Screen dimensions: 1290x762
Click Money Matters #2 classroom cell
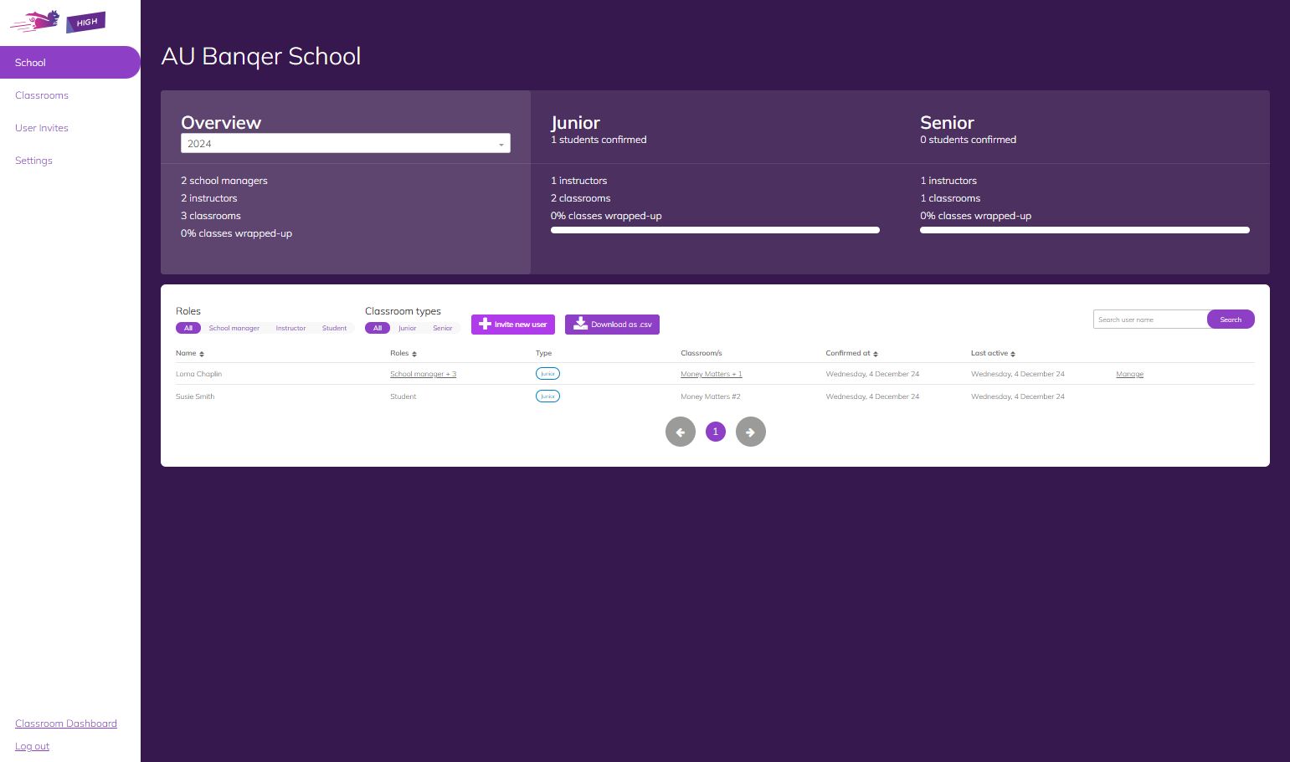pos(711,396)
